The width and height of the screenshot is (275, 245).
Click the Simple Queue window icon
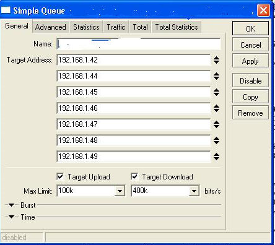click(x=6, y=10)
